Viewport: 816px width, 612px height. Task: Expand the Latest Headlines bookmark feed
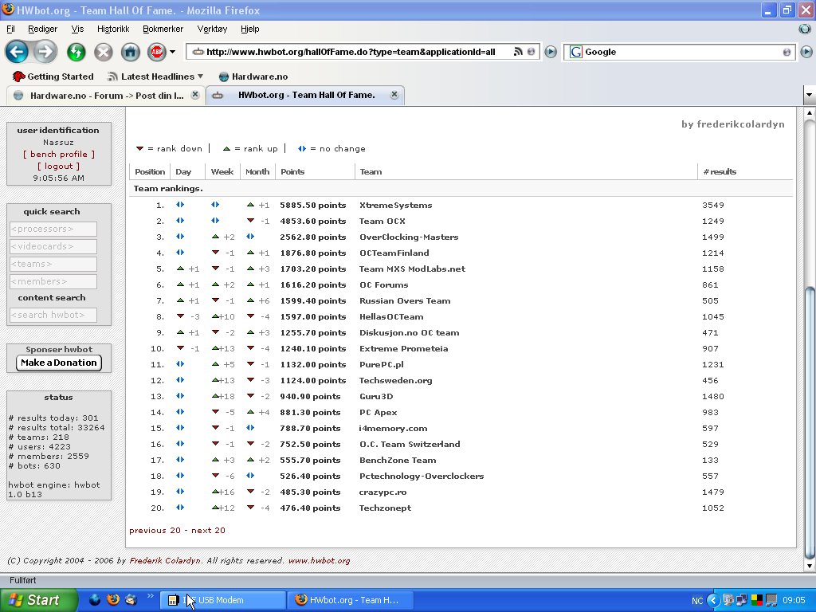tap(155, 76)
